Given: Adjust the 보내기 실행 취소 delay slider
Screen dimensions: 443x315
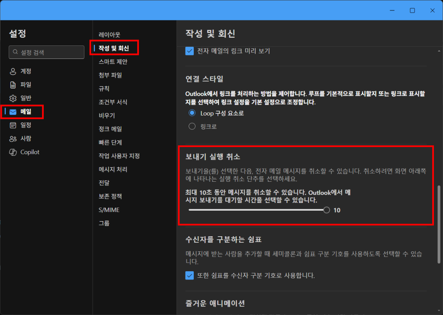Looking at the screenshot, I should coord(327,210).
